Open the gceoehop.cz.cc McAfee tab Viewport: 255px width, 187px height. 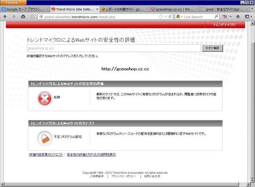click(x=175, y=9)
